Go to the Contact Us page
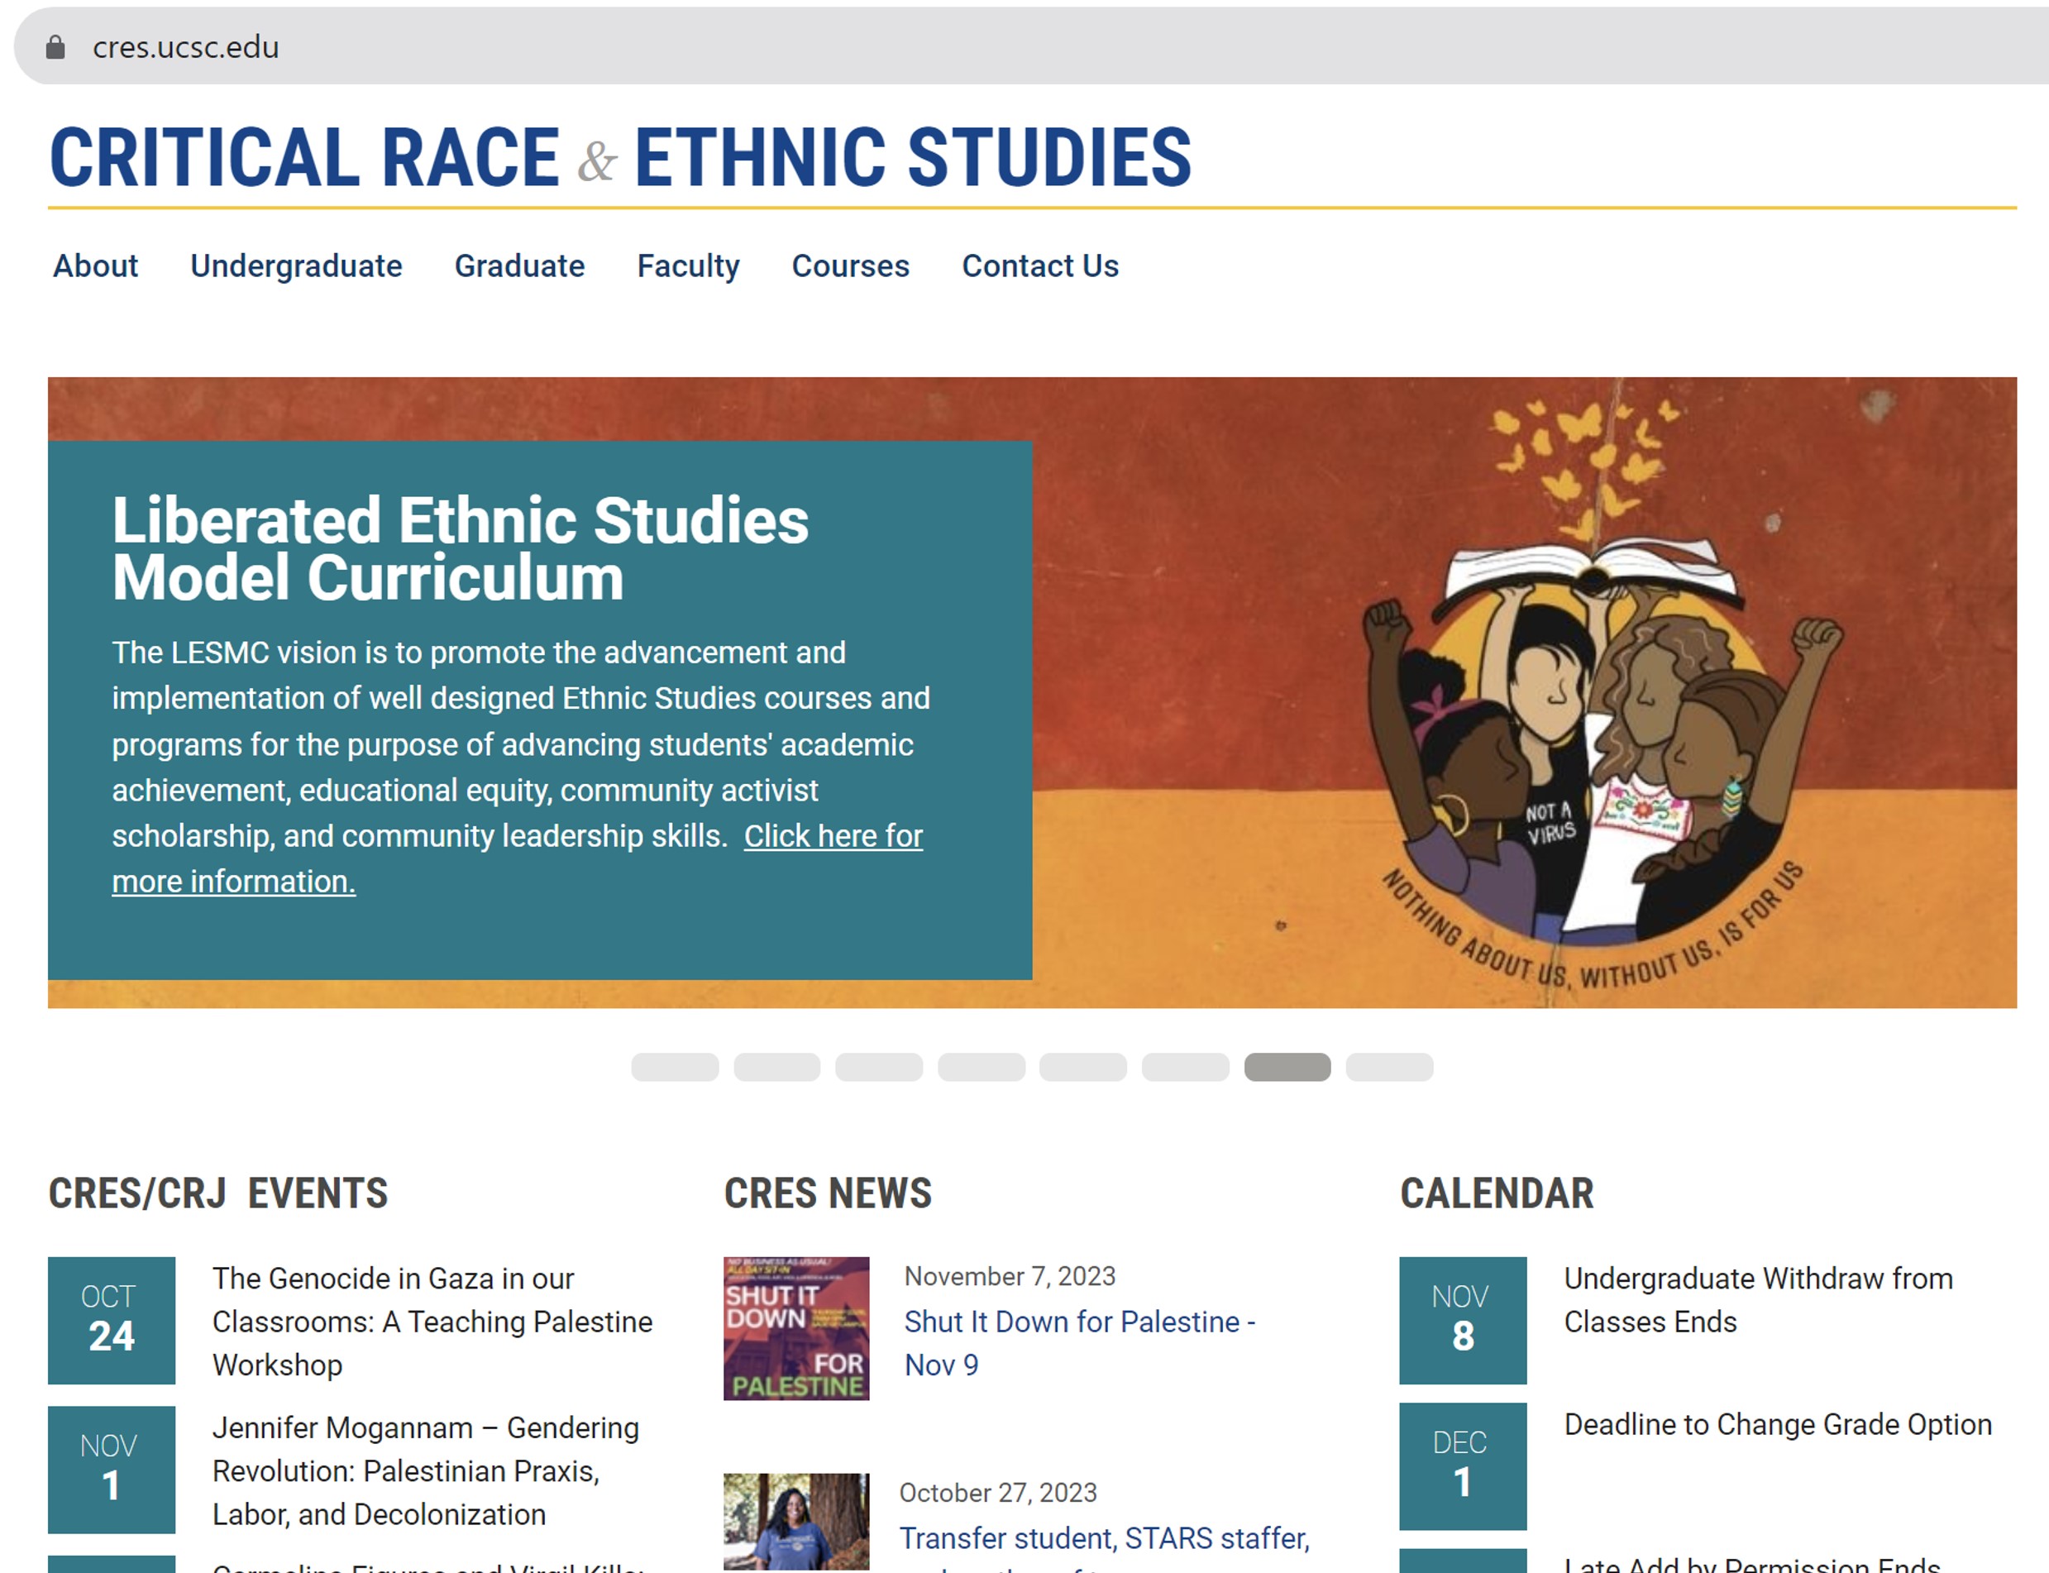The image size is (2049, 1573). [x=1040, y=266]
